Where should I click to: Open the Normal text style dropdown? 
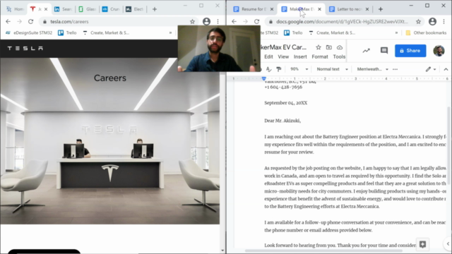(x=333, y=69)
